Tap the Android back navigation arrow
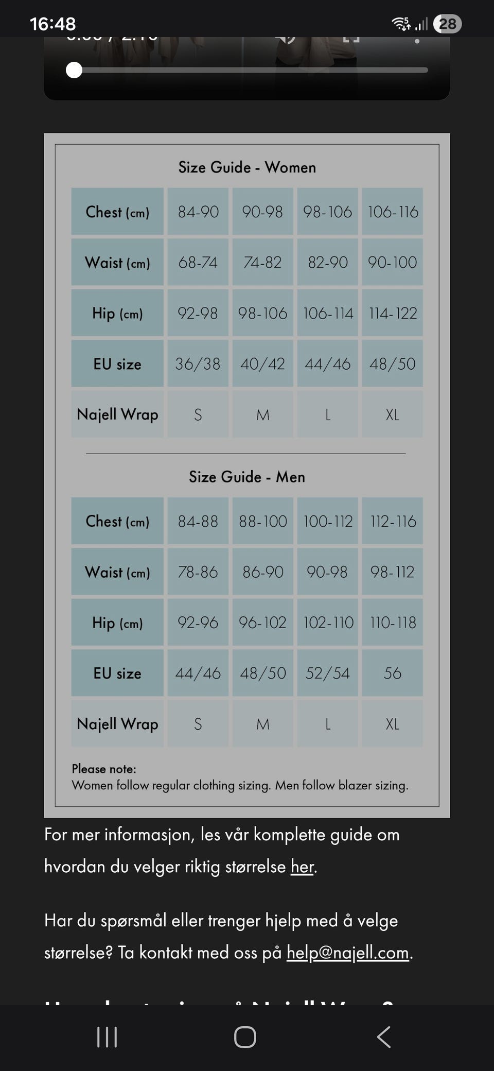Viewport: 494px width, 1071px height. point(384,1037)
